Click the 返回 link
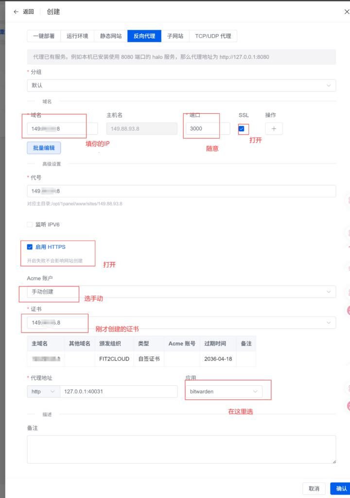This screenshot has height=498, width=350. (28, 12)
